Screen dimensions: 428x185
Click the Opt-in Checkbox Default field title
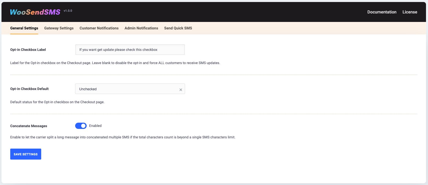point(29,89)
